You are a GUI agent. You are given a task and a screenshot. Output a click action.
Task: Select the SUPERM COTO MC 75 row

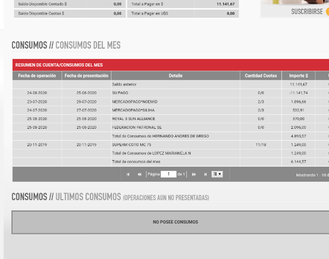[x=171, y=145]
